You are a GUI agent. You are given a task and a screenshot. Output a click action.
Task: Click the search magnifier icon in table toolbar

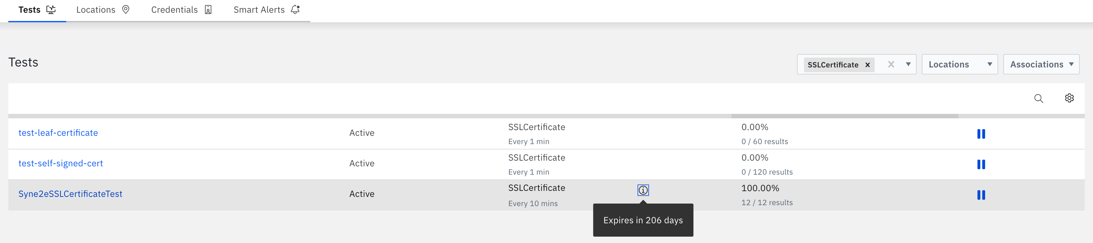click(1038, 98)
